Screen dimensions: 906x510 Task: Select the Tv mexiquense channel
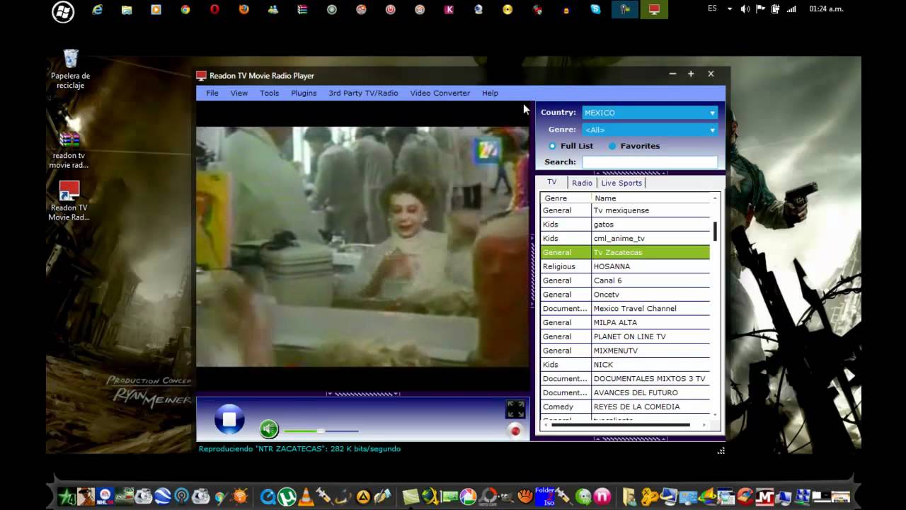625,210
